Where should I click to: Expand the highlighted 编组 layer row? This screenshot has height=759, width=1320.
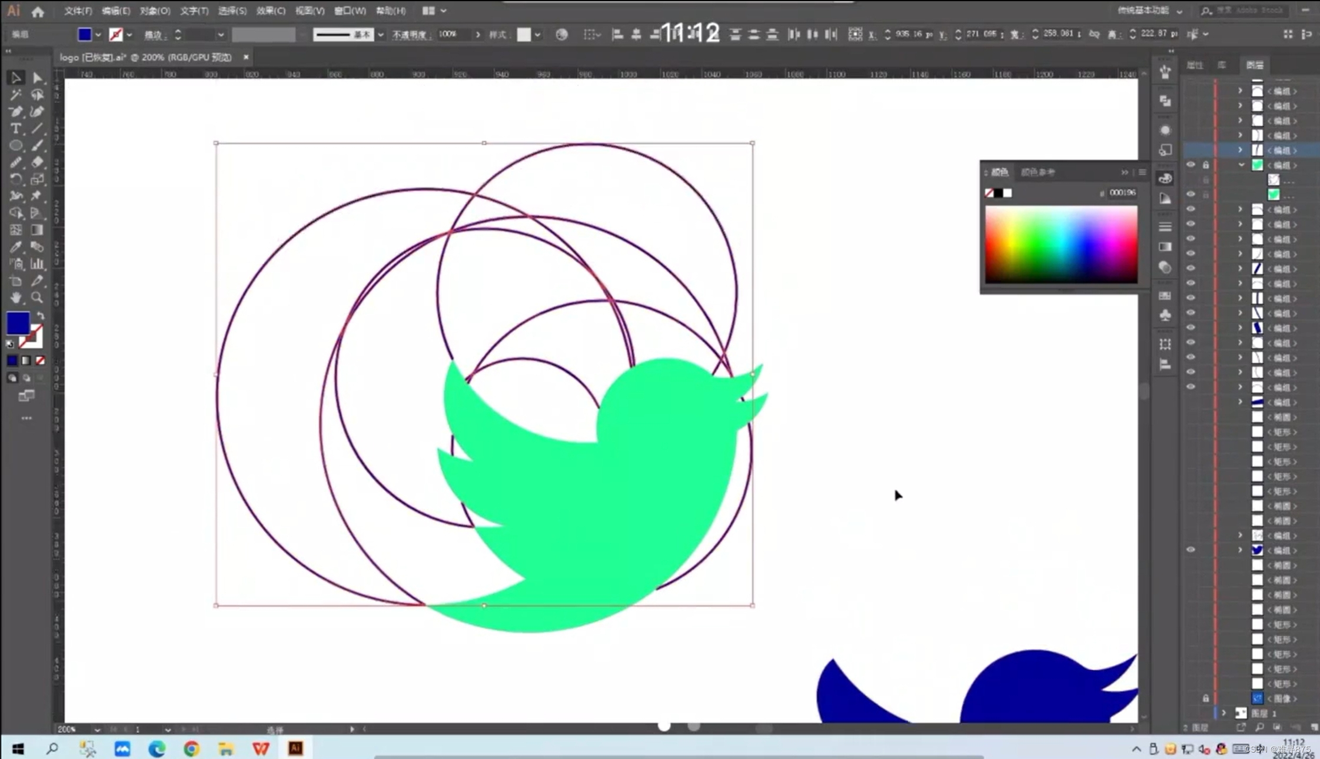(x=1240, y=151)
